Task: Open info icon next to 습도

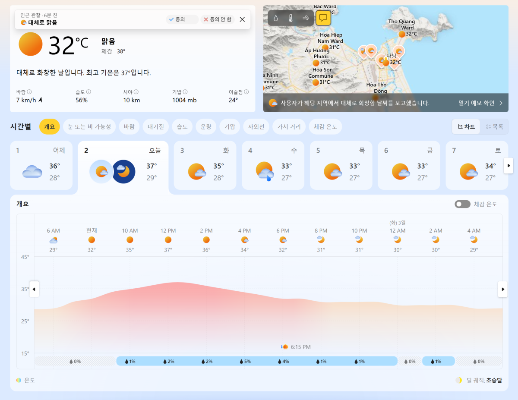Action: point(88,92)
